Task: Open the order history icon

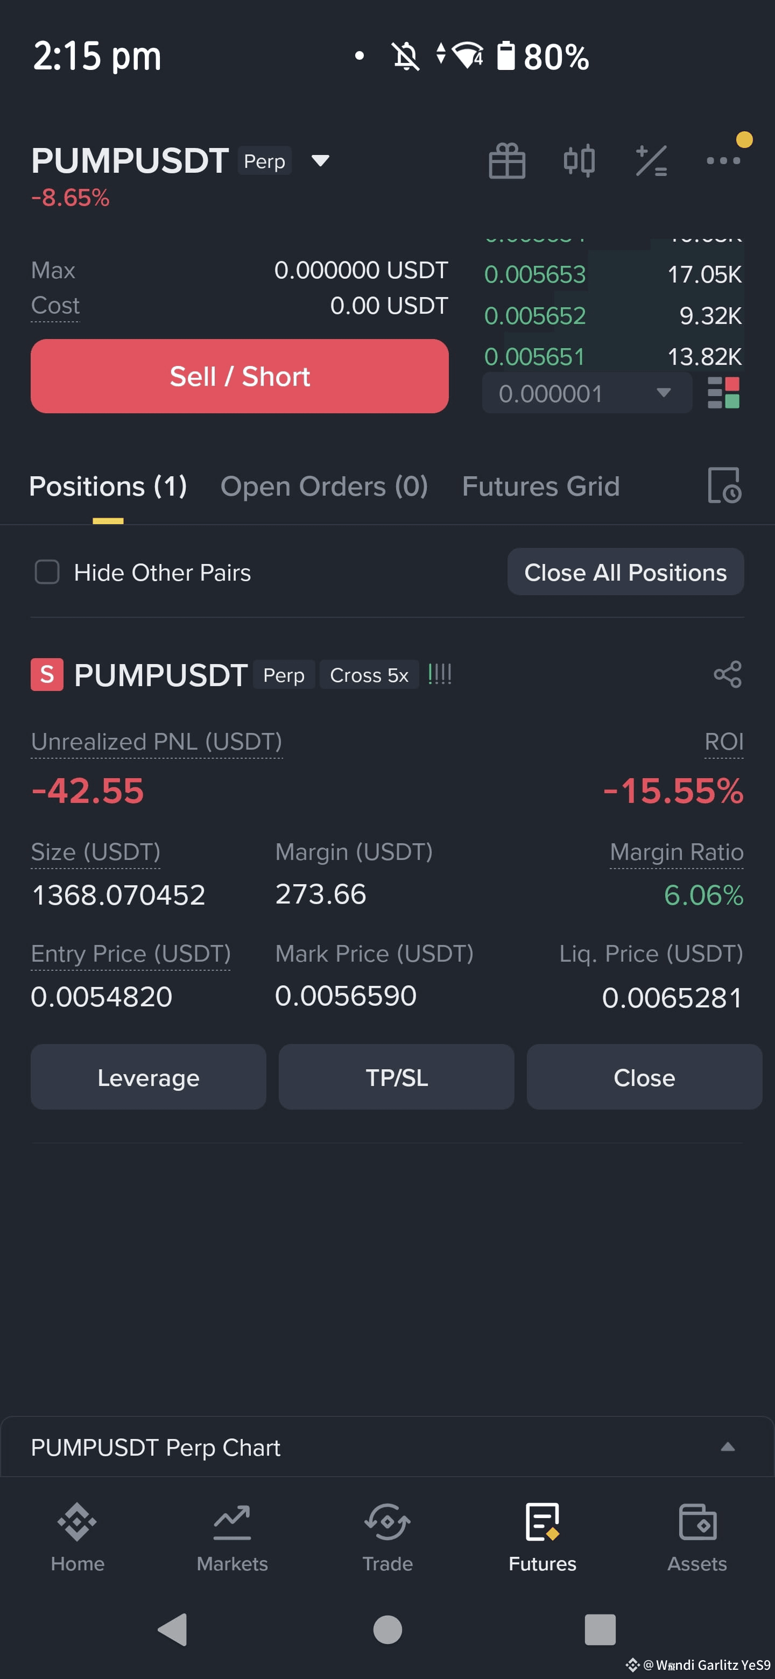Action: point(724,485)
